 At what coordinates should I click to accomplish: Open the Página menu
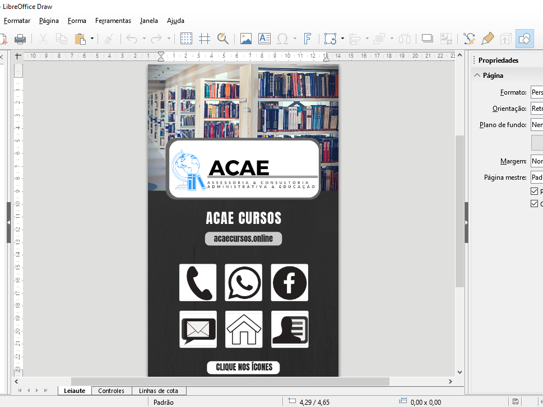click(49, 21)
